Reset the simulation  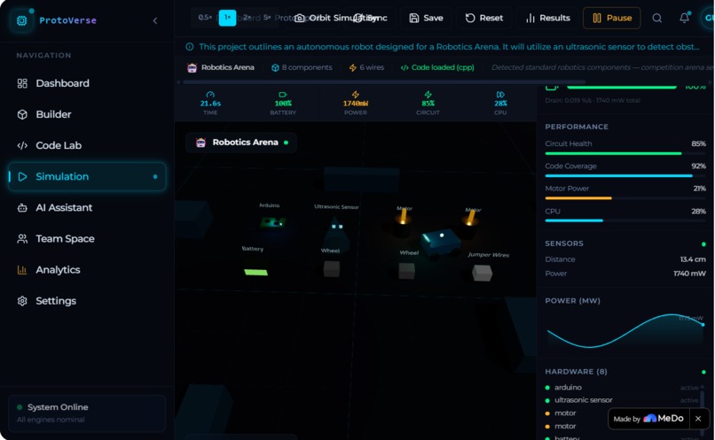(484, 18)
